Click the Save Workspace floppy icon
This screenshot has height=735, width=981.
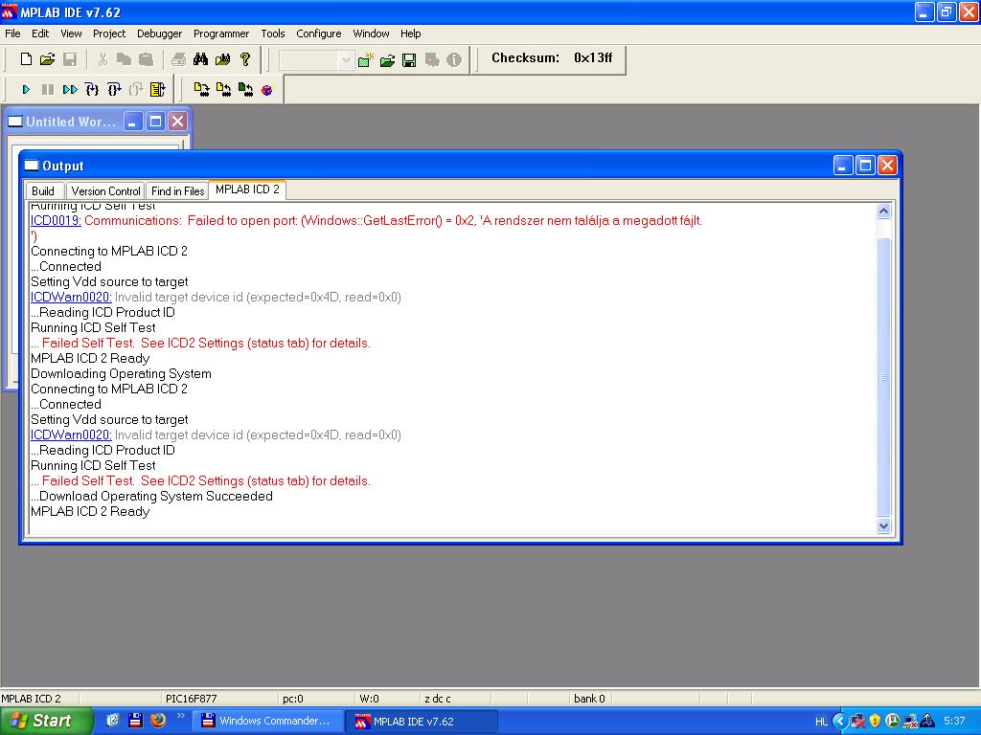(409, 60)
